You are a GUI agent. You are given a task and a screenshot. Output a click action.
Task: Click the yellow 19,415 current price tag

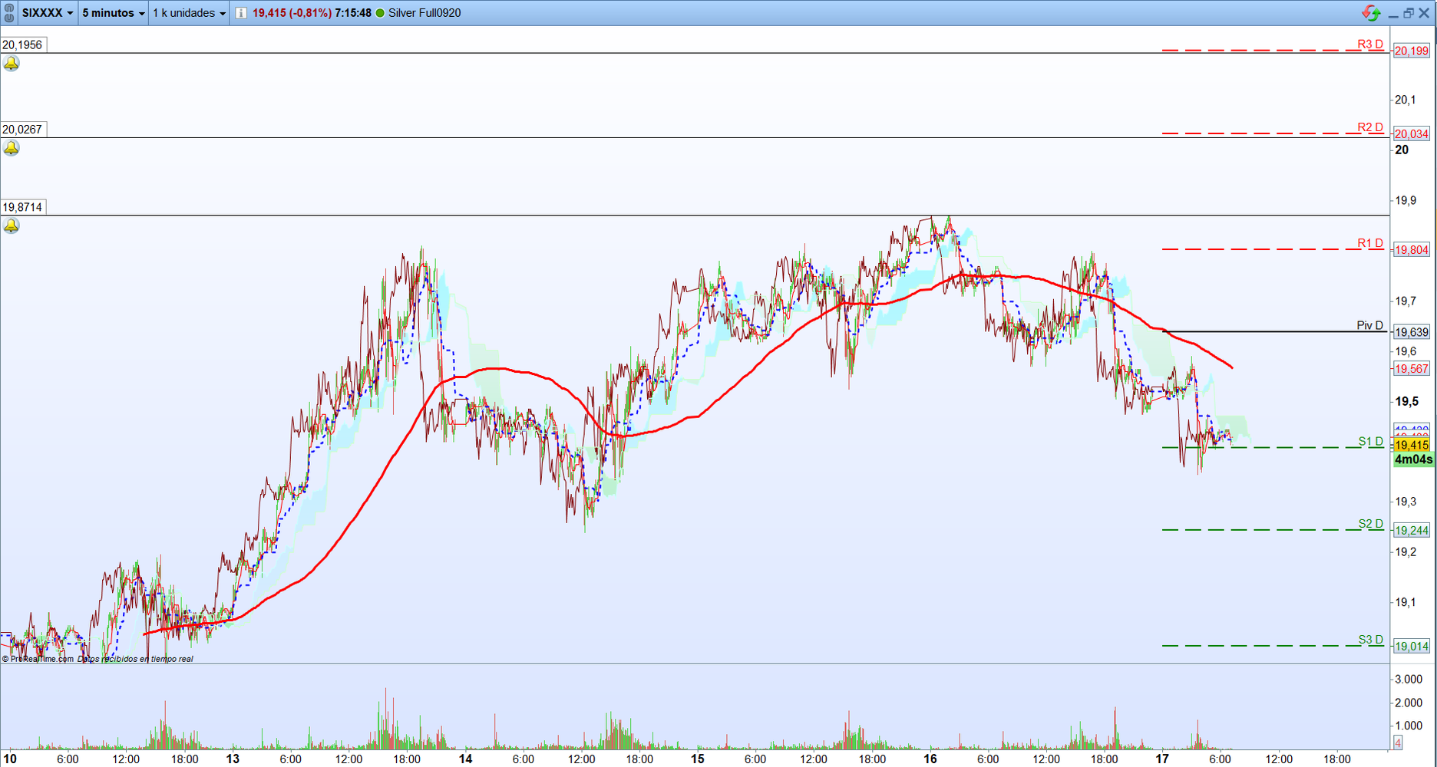click(x=1412, y=446)
